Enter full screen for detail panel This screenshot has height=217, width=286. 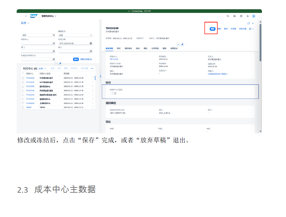tap(249, 23)
